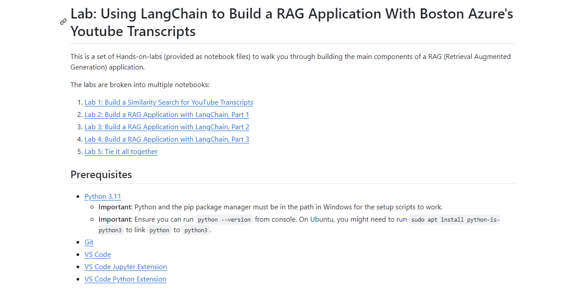Image resolution: width=564 pixels, height=292 pixels.
Task: Follow the Git prerequisite link
Action: point(89,242)
